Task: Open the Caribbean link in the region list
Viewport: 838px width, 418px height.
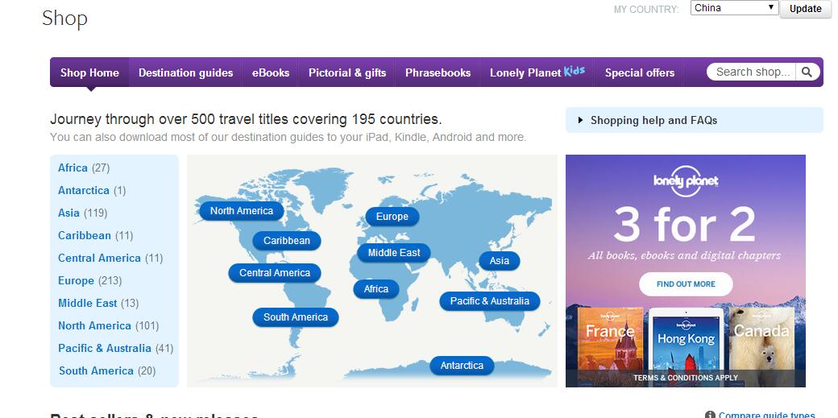Action: [x=85, y=235]
